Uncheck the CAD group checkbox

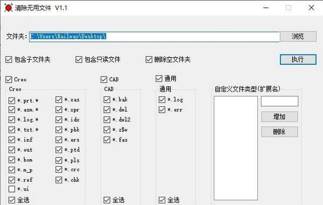[x=104, y=79]
